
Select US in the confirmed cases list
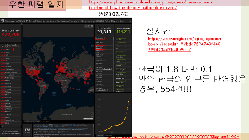click(11, 55)
